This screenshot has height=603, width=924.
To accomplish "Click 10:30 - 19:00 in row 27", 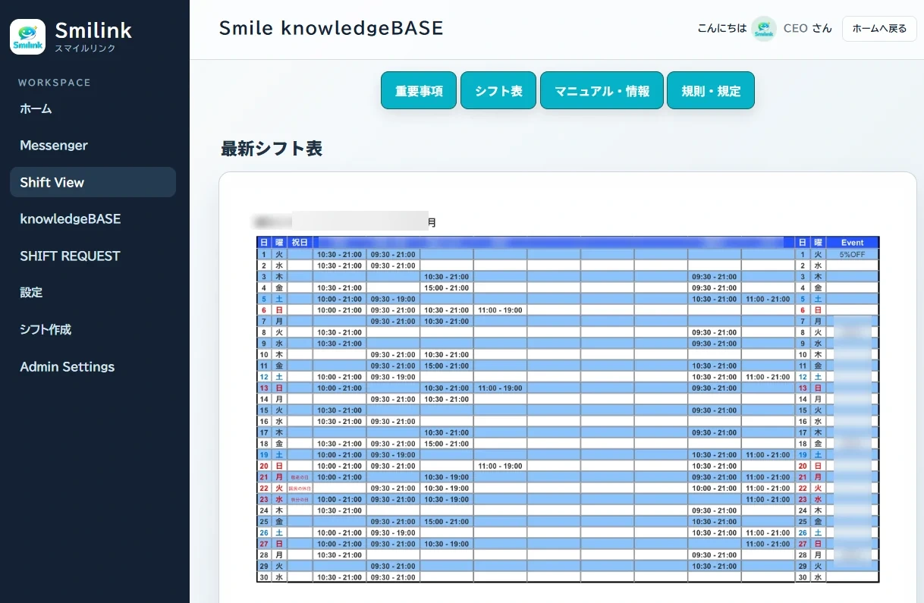I will [x=446, y=544].
